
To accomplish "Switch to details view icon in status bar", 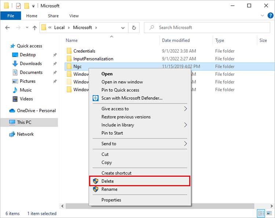I will pyautogui.click(x=261, y=214).
